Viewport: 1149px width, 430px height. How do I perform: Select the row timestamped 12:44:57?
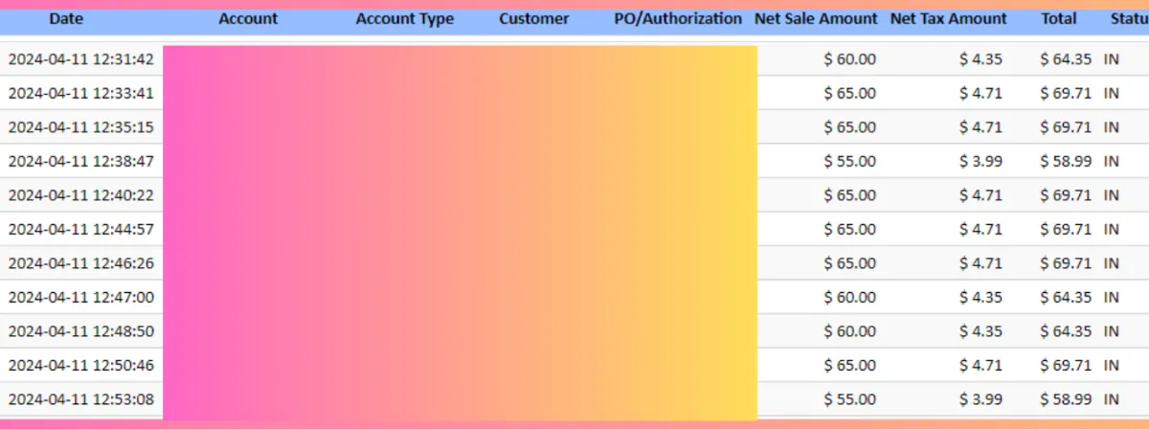click(x=574, y=229)
